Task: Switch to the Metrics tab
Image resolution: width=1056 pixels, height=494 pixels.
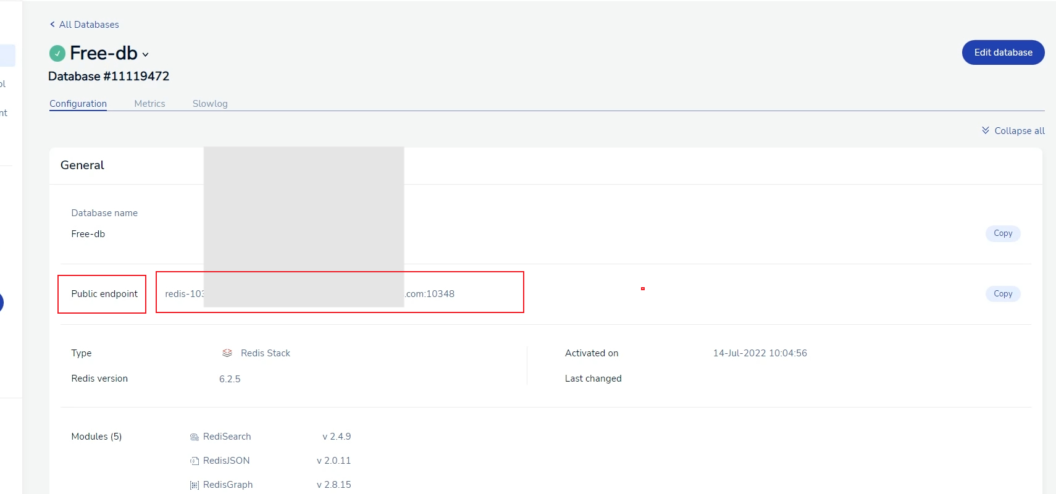Action: [149, 104]
